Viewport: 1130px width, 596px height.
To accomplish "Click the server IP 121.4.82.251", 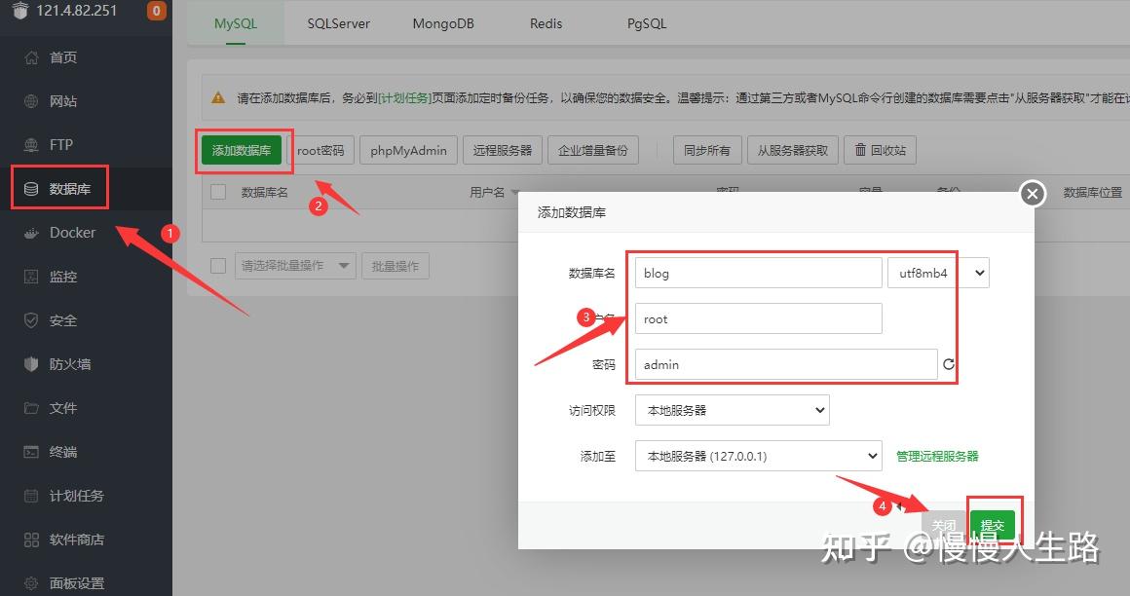I will 76,11.
